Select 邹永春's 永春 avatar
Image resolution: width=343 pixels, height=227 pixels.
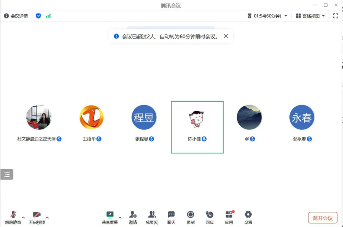(x=302, y=118)
